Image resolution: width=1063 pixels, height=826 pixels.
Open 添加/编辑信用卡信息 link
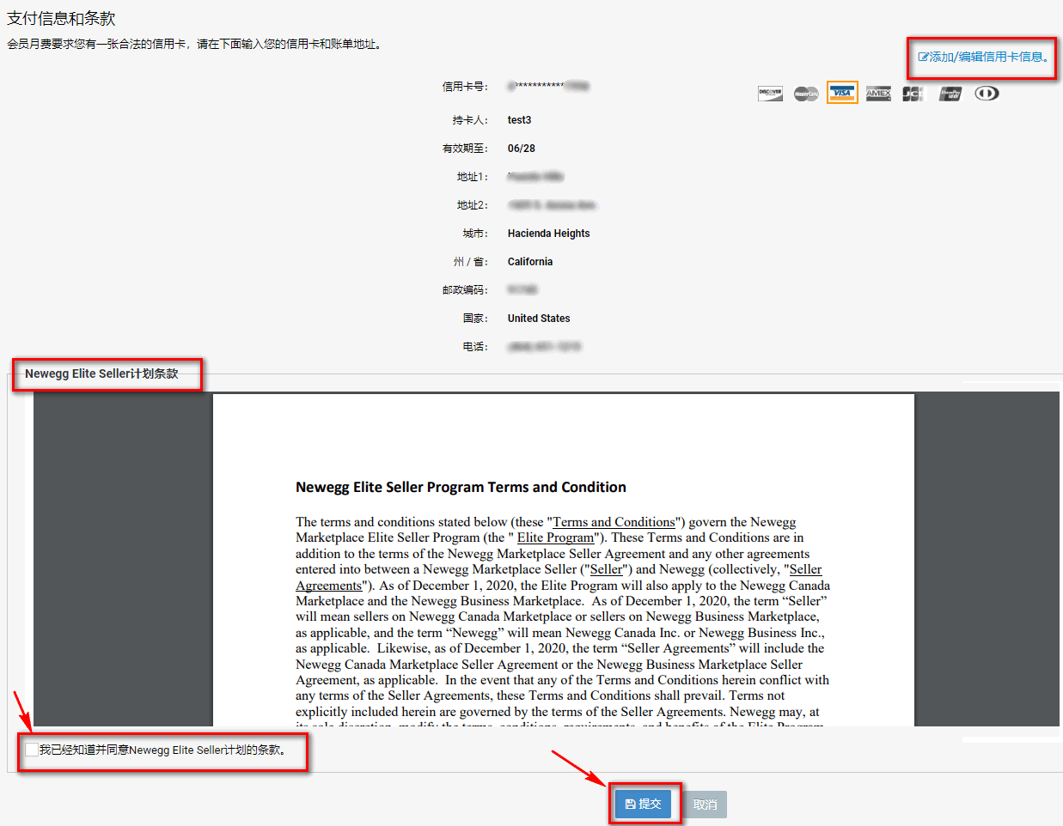pyautogui.click(x=982, y=57)
